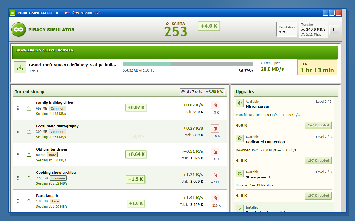This screenshot has width=355, height=221.
Task: Click the upload icon for Rare fansub
Action: click(x=29, y=201)
